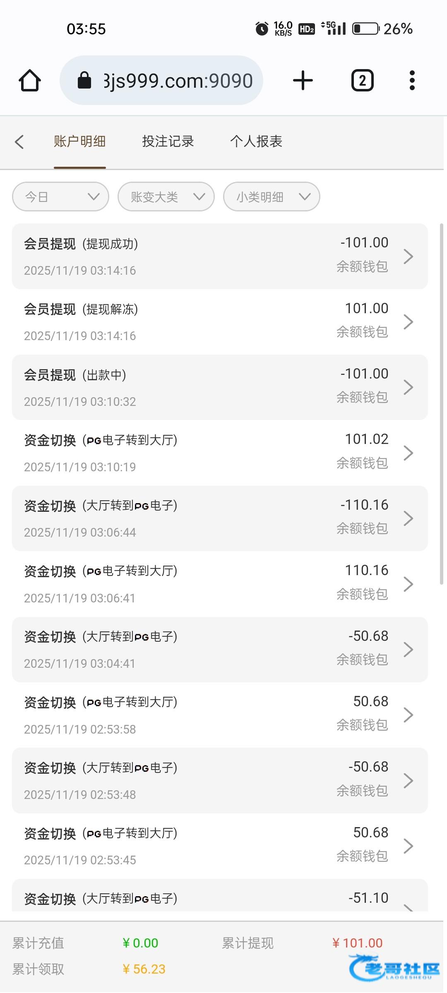This screenshot has height=993, width=447.
Task: Click the address bar URL field
Action: 178,80
